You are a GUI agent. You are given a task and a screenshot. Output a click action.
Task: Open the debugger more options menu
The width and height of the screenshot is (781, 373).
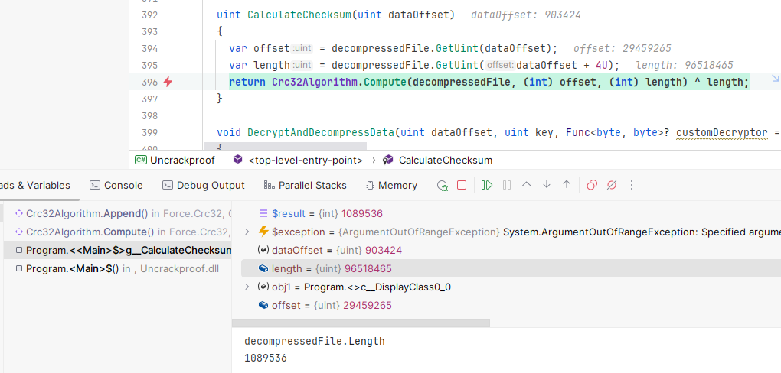632,185
